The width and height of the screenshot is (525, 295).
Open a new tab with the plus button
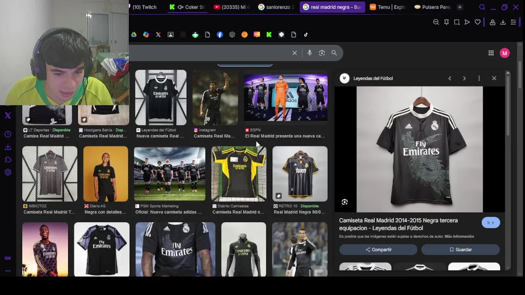(460, 7)
